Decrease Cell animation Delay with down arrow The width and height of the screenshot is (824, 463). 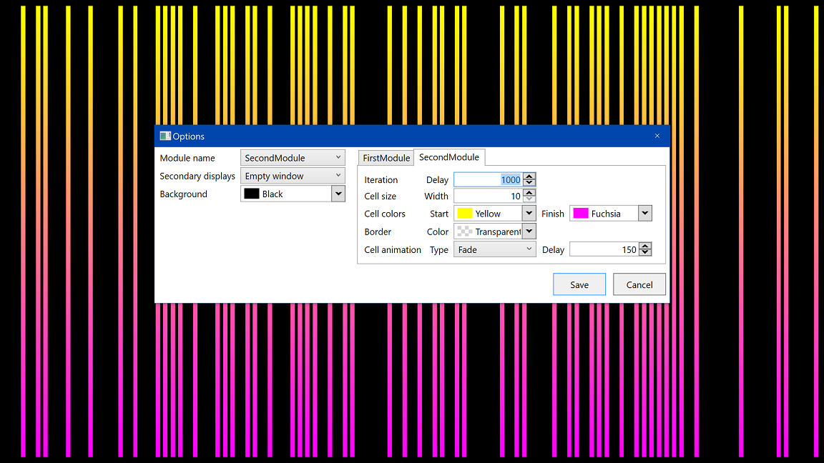[x=644, y=252]
